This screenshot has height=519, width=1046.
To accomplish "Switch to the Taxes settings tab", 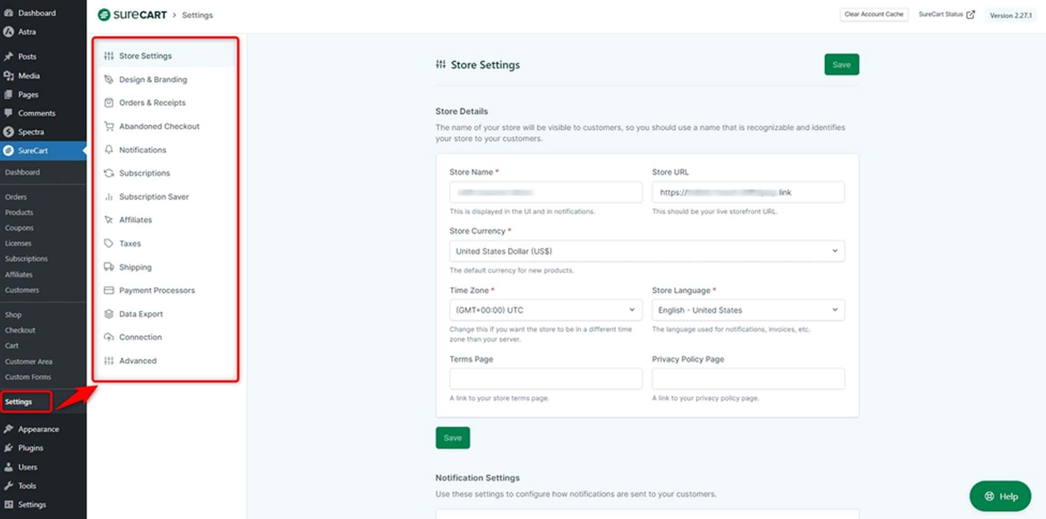I will click(129, 243).
